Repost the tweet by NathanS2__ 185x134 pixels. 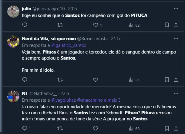60,129
